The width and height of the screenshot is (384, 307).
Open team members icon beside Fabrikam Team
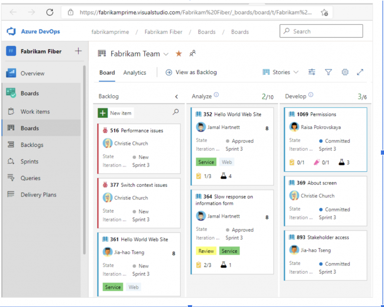pyautogui.click(x=192, y=53)
